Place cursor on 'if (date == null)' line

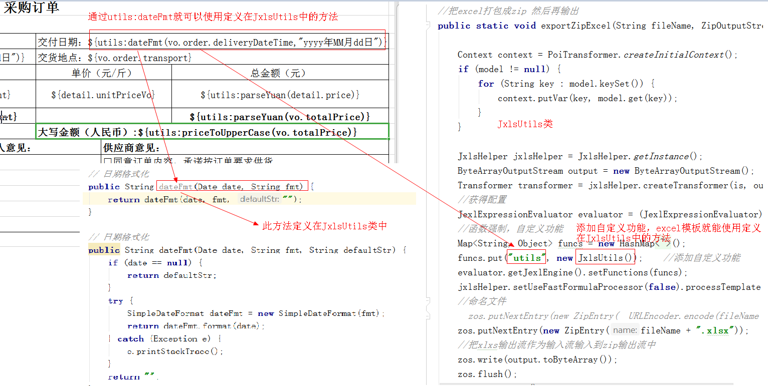[x=155, y=262]
